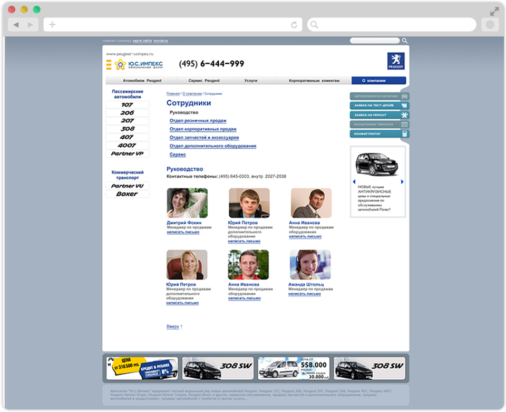Click написать письмо under Дмитрий Фокин
Viewport: 506px width, 412px height.
point(183,232)
